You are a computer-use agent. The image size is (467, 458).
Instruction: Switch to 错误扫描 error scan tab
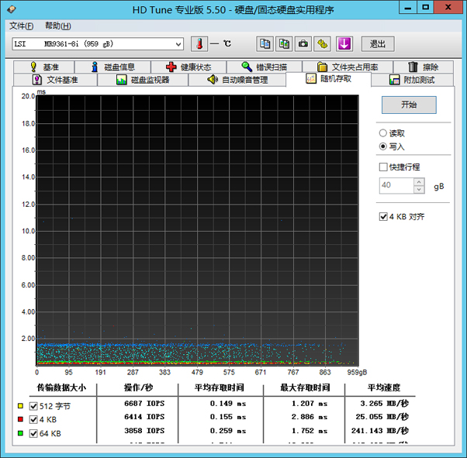click(x=265, y=67)
